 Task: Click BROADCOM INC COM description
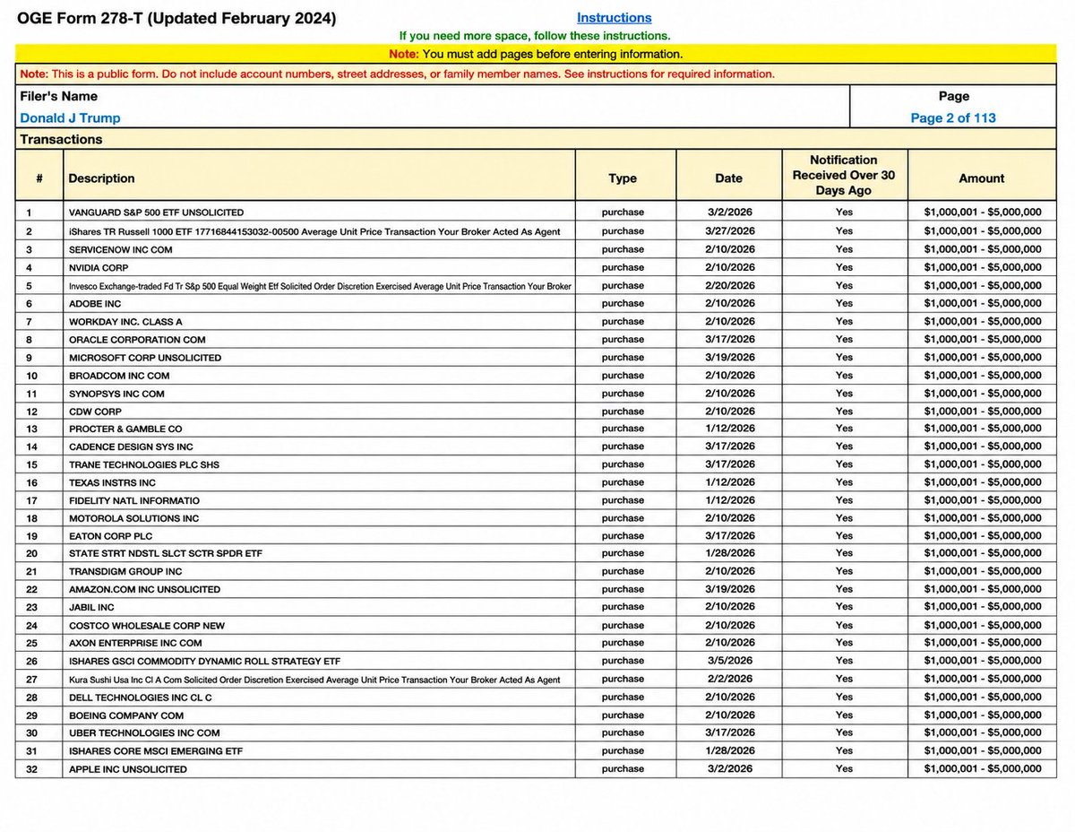119,376
